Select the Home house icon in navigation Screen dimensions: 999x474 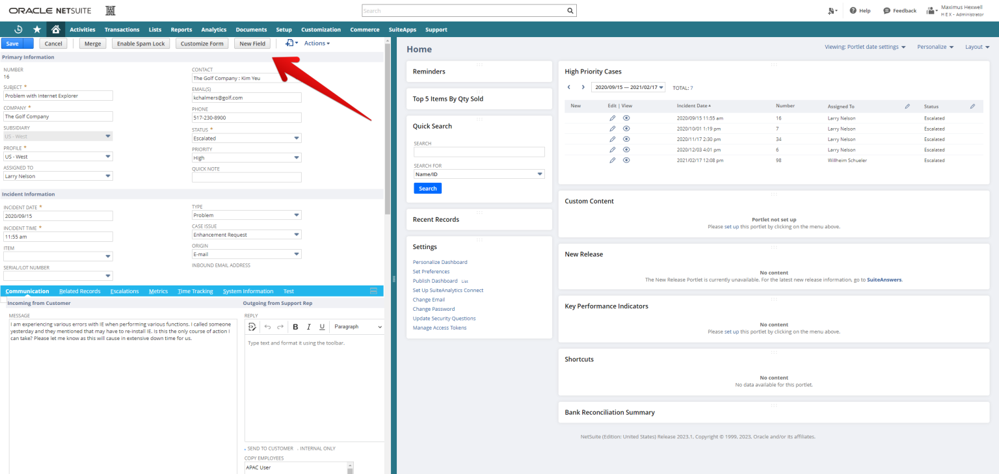(55, 29)
